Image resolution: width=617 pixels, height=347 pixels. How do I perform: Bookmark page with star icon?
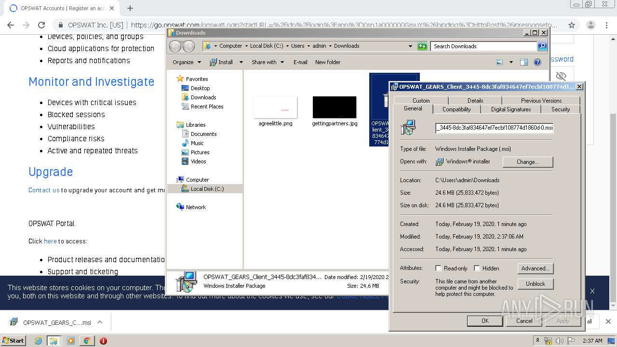click(572, 25)
